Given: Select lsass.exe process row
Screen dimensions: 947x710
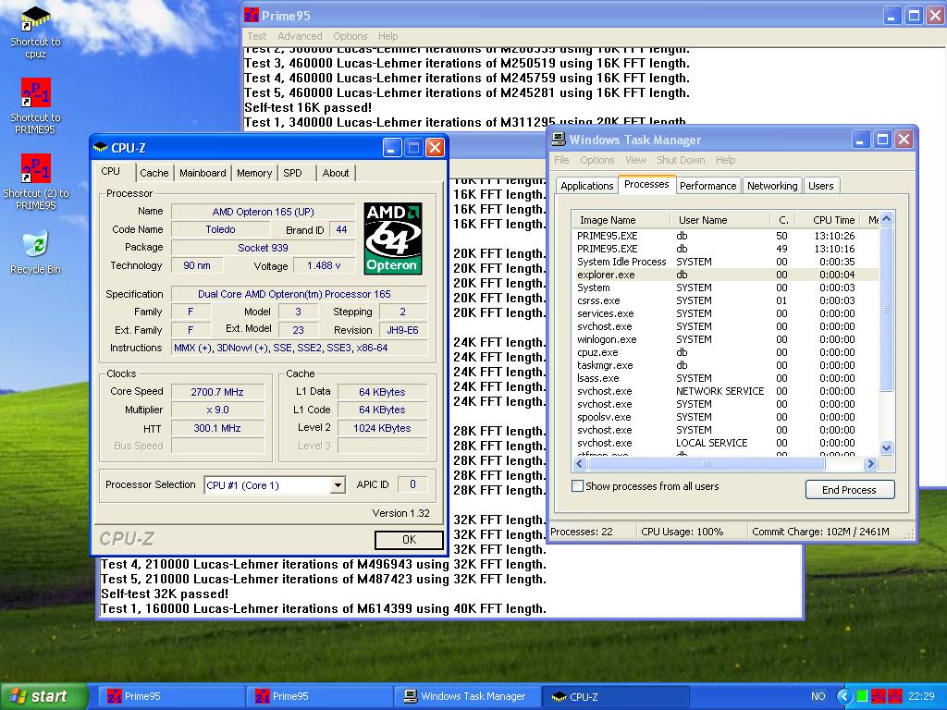Looking at the screenshot, I should pos(725,378).
